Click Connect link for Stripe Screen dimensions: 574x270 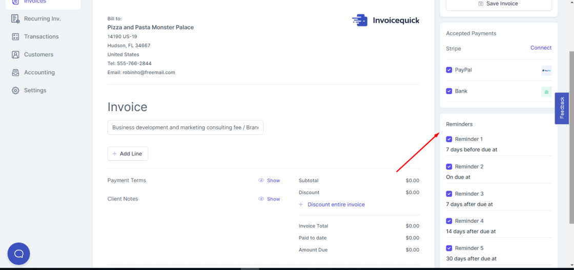pos(541,48)
